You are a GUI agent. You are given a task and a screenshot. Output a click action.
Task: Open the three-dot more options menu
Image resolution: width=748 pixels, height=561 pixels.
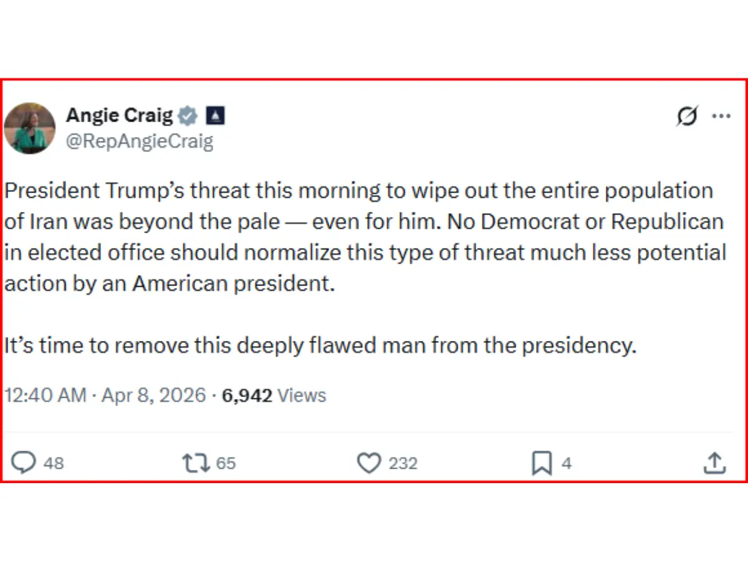[x=721, y=116]
